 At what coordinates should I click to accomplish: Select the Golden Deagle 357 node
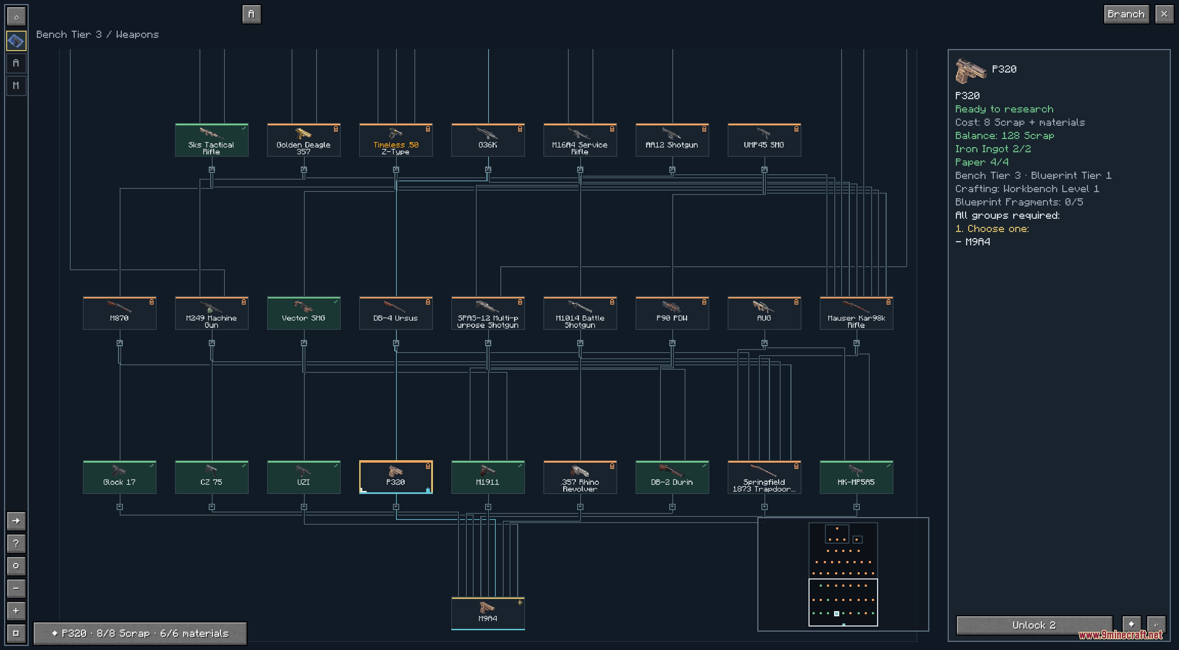[x=304, y=140]
